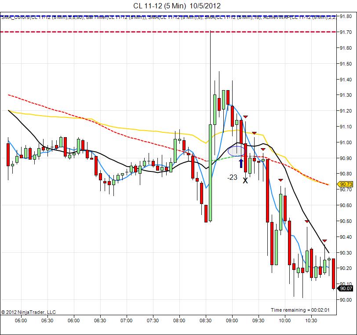Select the indicator label text starting SMA_Colors
The height and width of the screenshot is (335, 357).
tap(168, 17)
